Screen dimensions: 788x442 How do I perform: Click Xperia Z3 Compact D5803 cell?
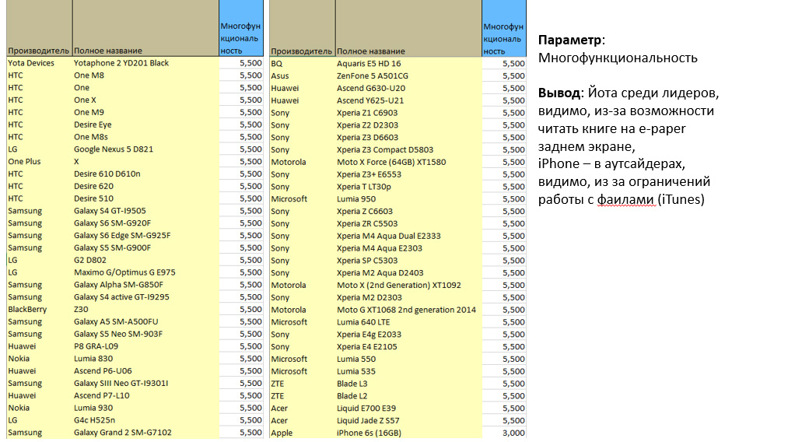coord(408,150)
